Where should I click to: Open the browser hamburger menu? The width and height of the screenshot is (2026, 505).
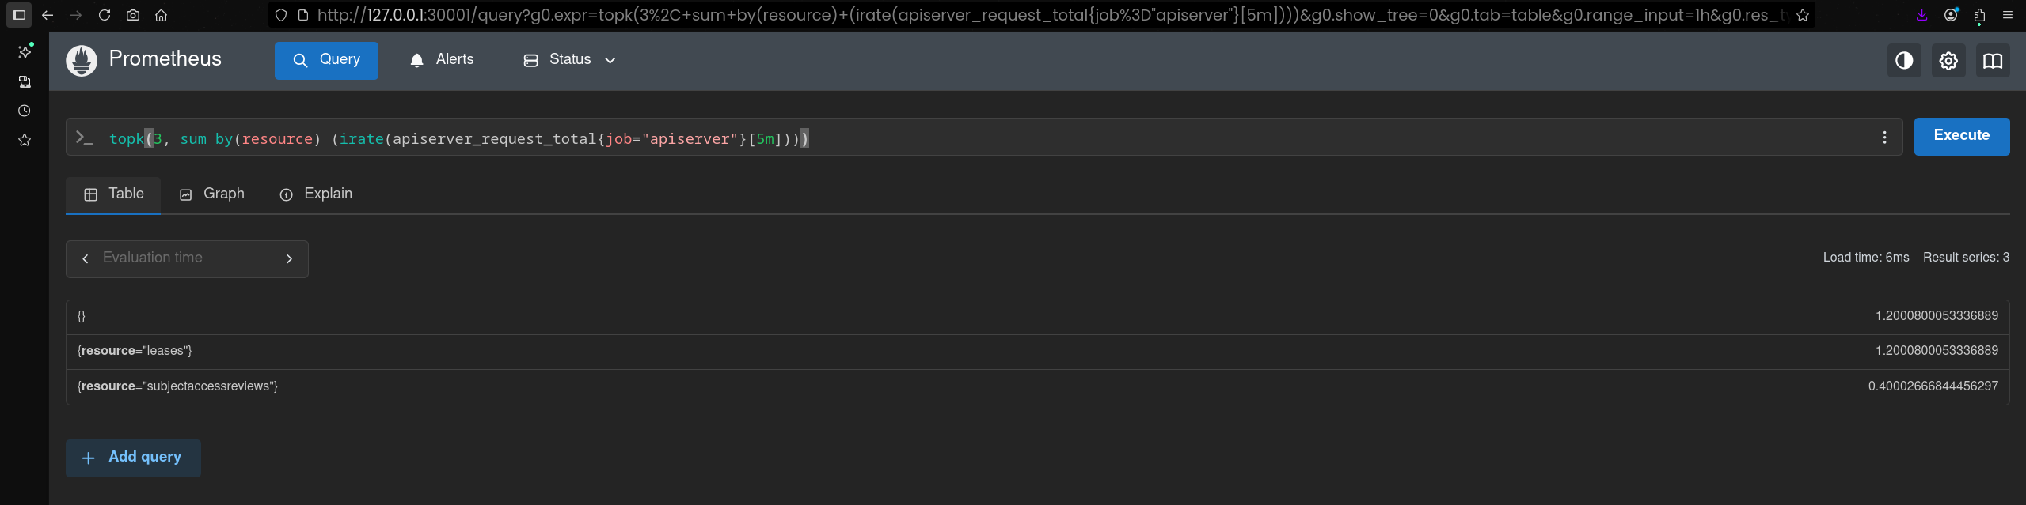coord(2008,15)
